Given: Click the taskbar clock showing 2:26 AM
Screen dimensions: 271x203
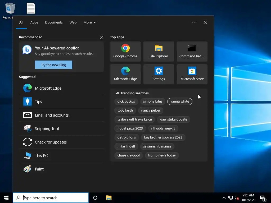Looking at the screenshot, I should 248,198.
